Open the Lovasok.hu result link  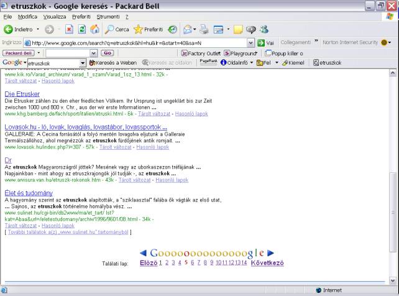[x=86, y=127]
